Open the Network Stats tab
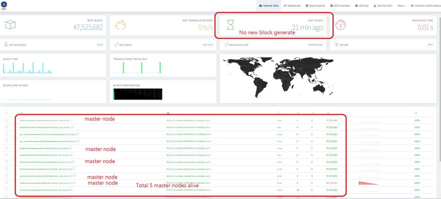 coord(269,5)
